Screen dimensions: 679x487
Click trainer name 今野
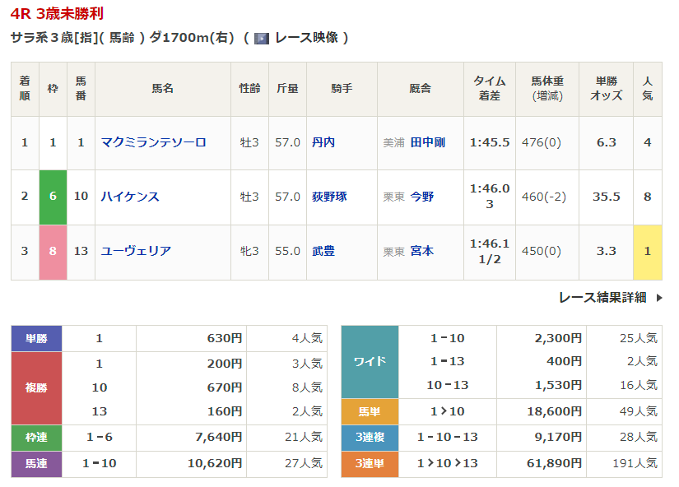pos(421,197)
